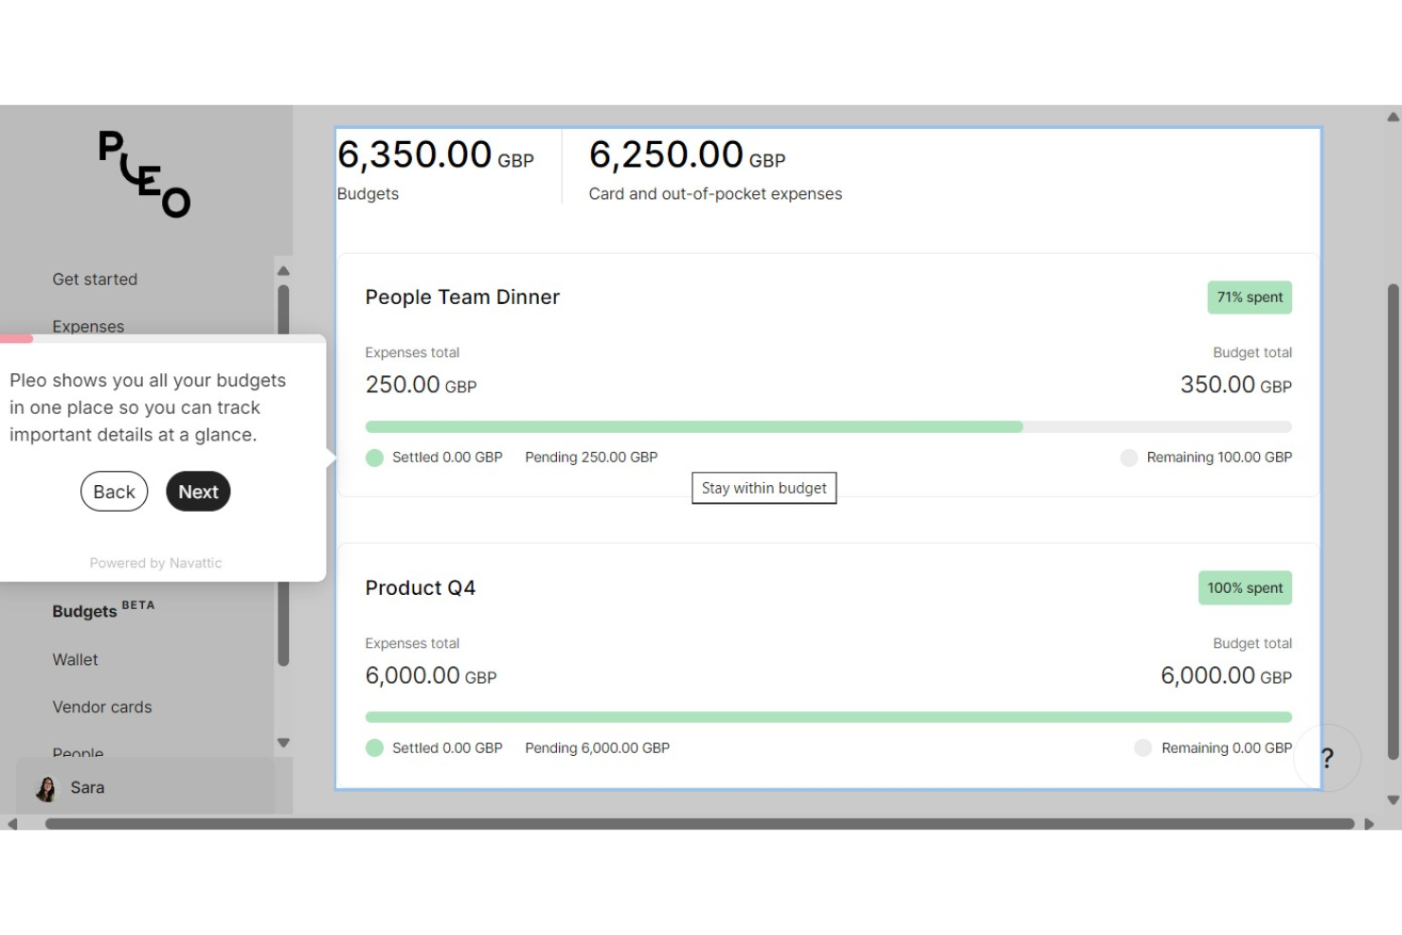Click the gray Remaining dot under Product Q4
Viewport: 1402px width, 935px height.
[1142, 747]
